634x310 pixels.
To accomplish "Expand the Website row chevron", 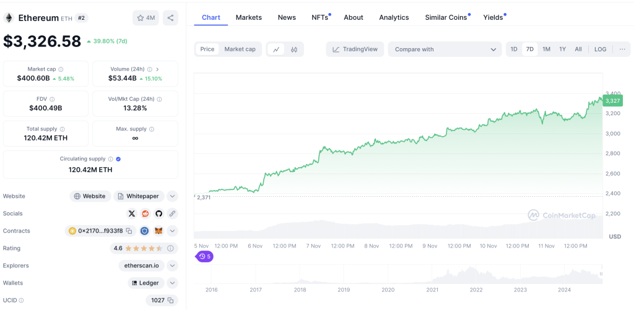I will click(x=172, y=196).
